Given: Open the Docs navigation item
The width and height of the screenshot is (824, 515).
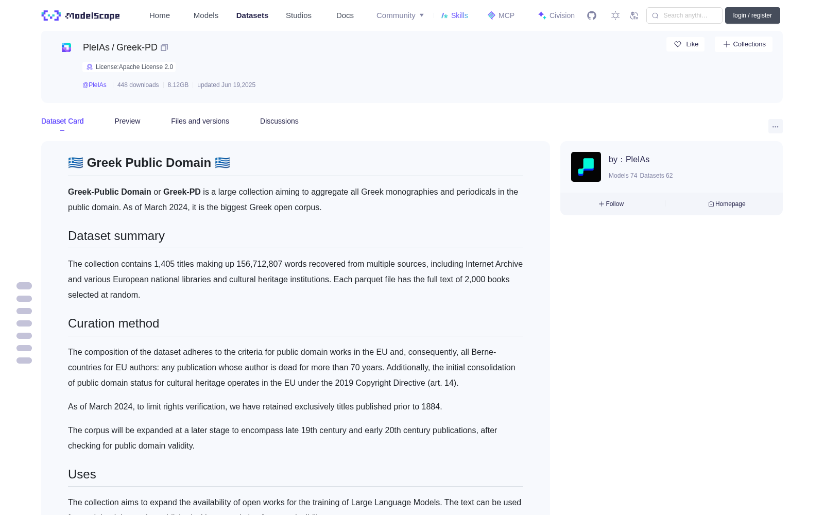Looking at the screenshot, I should coord(345,15).
